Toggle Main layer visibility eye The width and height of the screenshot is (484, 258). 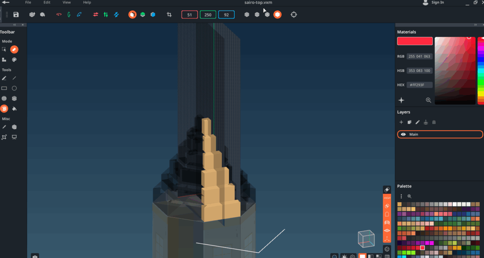tap(403, 135)
